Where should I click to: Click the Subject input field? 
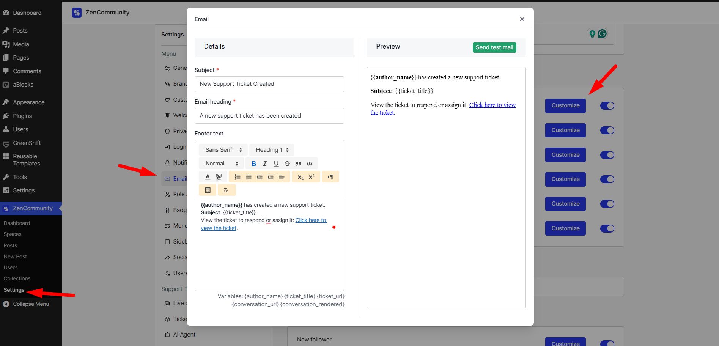coord(269,84)
